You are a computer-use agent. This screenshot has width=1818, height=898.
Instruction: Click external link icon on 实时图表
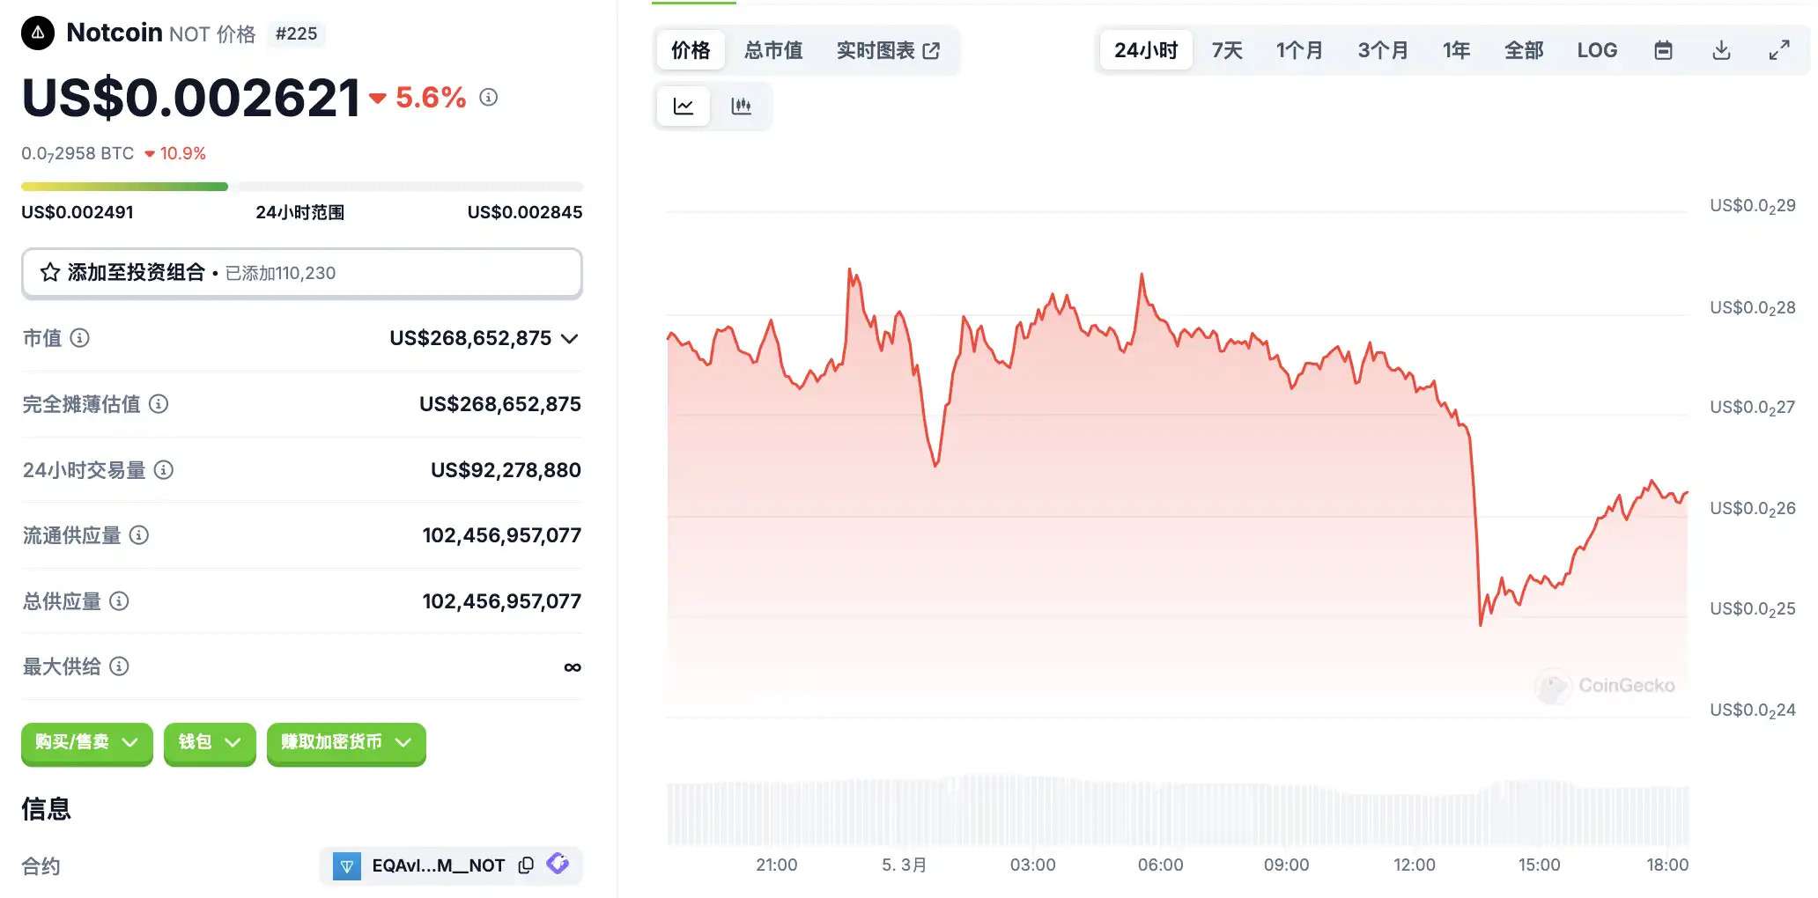(931, 51)
